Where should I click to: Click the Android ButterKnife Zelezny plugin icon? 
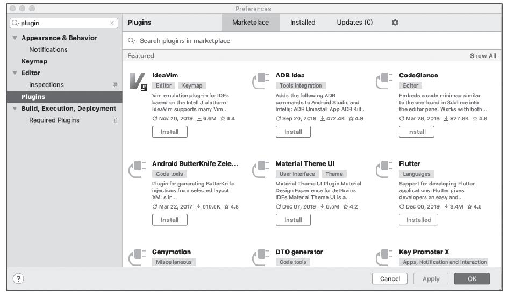pyautogui.click(x=138, y=169)
